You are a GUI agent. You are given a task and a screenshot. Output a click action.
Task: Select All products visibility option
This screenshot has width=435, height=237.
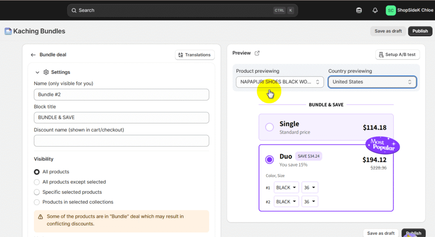(x=37, y=172)
